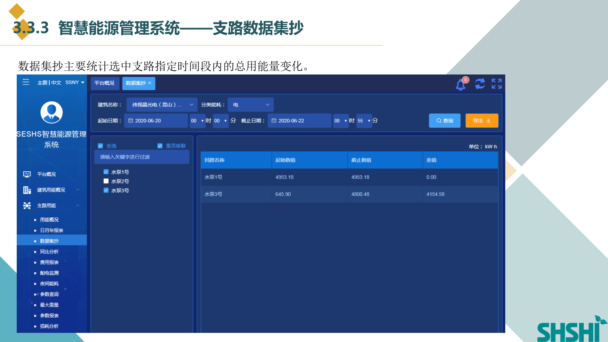
Task: Open the end minute dropdown 55
Action: 364,121
